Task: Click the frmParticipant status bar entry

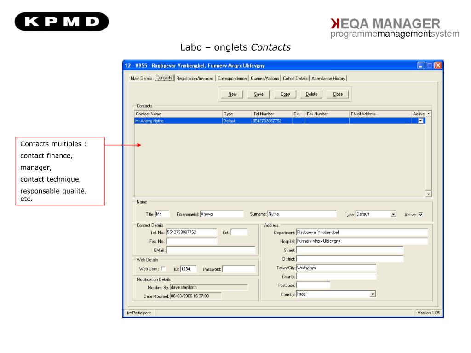Action: [139, 313]
